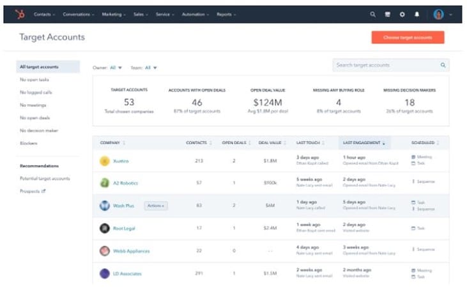
Task: Select the No open tasks filter
Action: point(34,80)
